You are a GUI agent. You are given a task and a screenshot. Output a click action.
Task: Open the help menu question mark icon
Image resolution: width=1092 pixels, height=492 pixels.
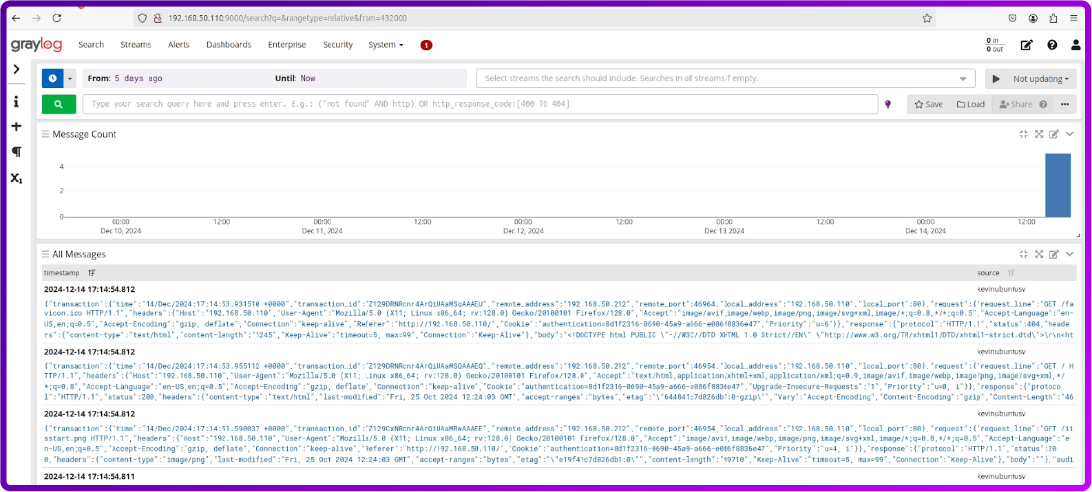1052,45
